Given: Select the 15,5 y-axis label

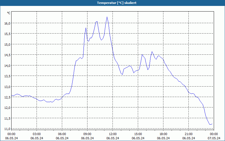Looking at the screenshot, I should 7,34.
